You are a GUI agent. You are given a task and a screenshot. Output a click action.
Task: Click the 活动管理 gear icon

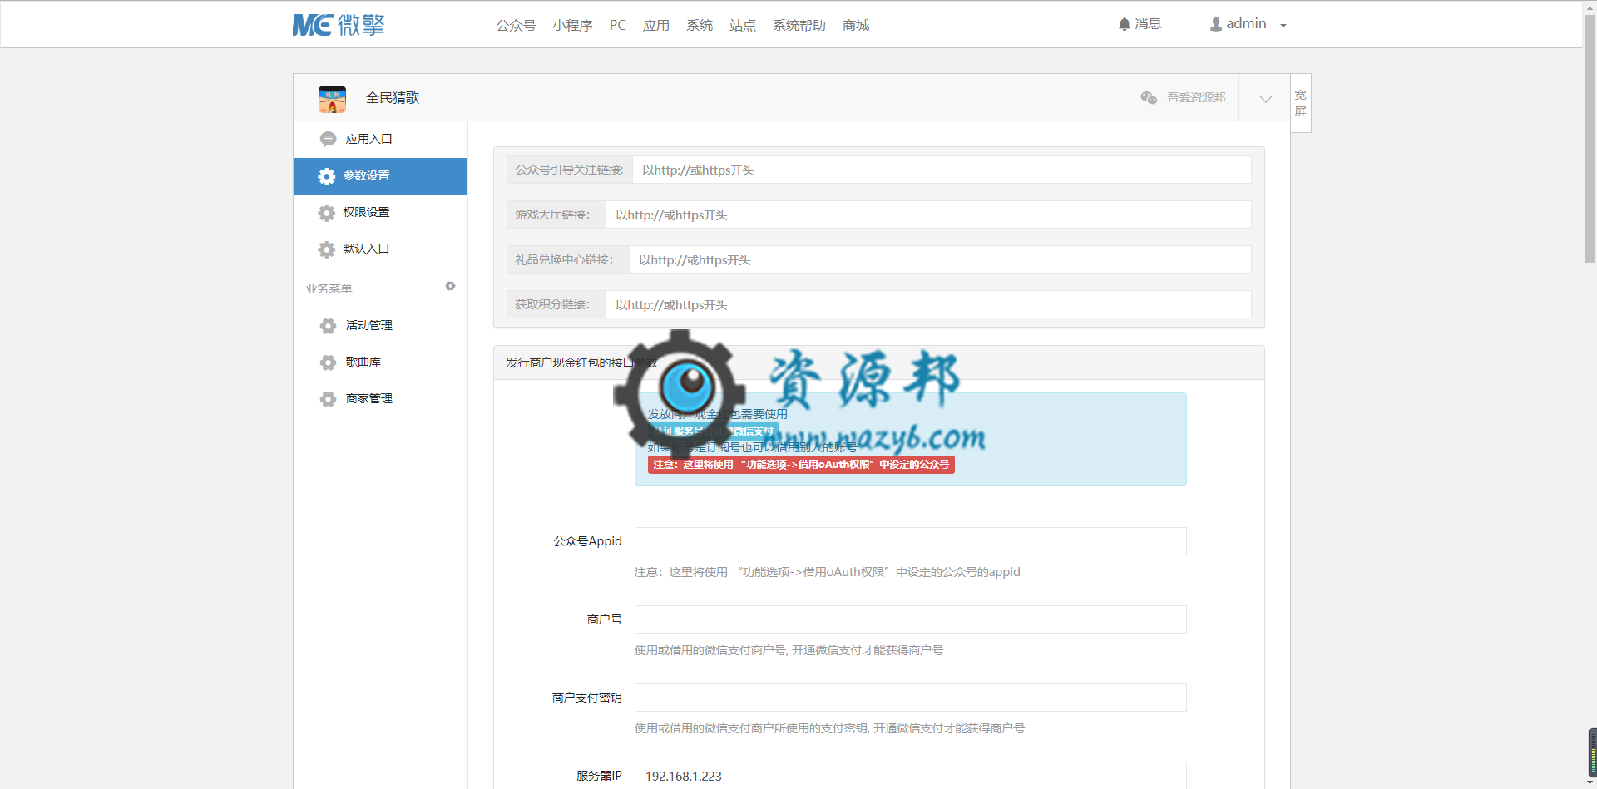(x=328, y=326)
